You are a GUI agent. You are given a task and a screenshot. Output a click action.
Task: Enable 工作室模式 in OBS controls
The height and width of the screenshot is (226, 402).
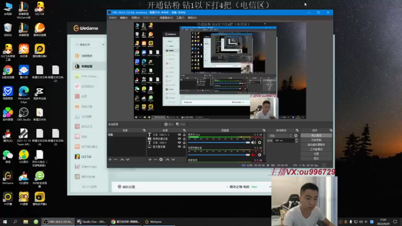(x=316, y=149)
